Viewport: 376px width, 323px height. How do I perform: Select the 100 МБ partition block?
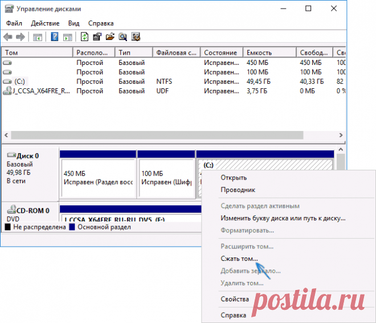tap(166, 174)
